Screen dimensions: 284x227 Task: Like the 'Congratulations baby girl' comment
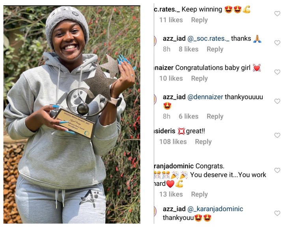[x=277, y=72]
